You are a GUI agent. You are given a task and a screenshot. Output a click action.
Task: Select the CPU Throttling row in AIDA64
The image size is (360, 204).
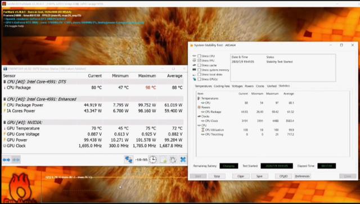[x=246, y=134]
